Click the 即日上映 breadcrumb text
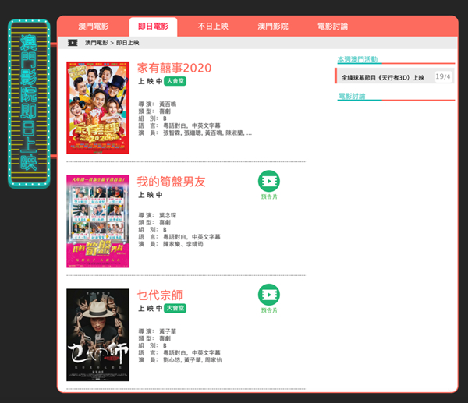Screen dimensions: 468x403 point(127,43)
